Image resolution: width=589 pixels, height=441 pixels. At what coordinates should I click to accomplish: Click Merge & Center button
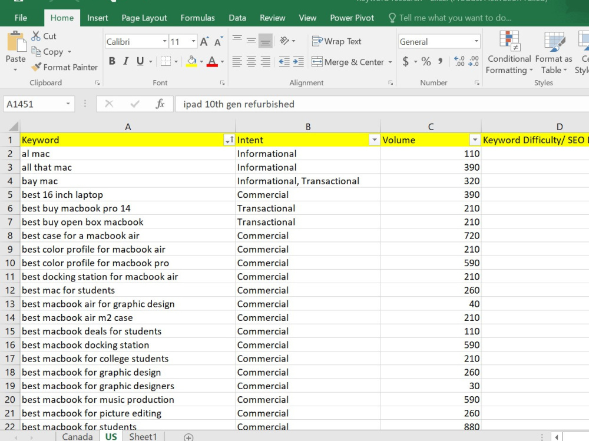(x=348, y=62)
